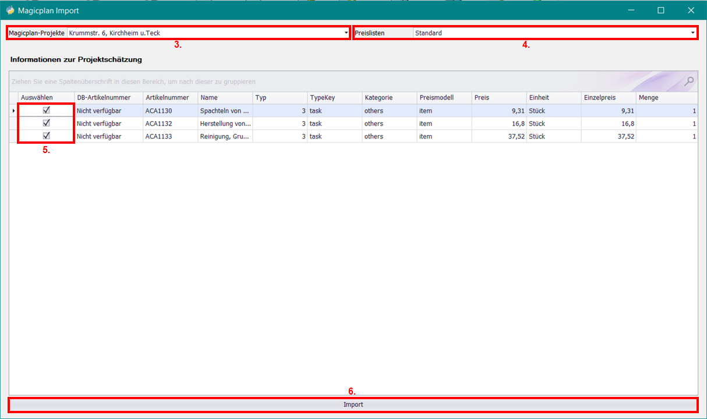Image resolution: width=707 pixels, height=419 pixels.
Task: Deselect the checkbox for article ACA1133
Action: coord(46,136)
